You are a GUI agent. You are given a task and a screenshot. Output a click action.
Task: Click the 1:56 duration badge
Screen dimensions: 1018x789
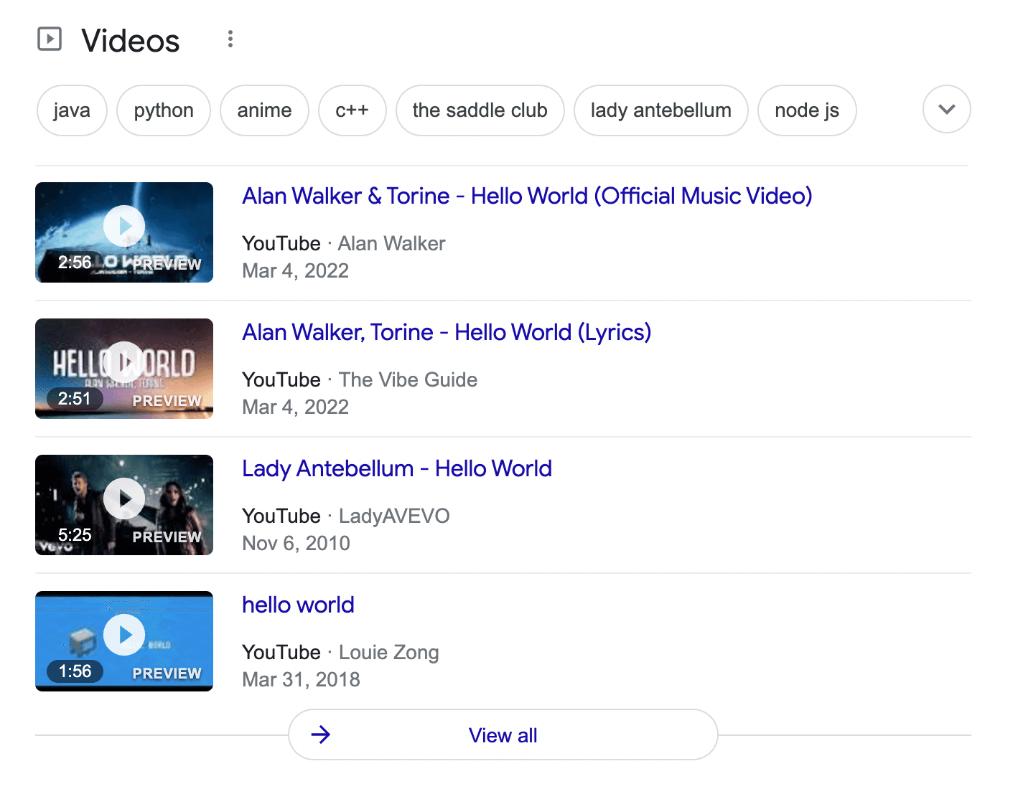pos(75,671)
